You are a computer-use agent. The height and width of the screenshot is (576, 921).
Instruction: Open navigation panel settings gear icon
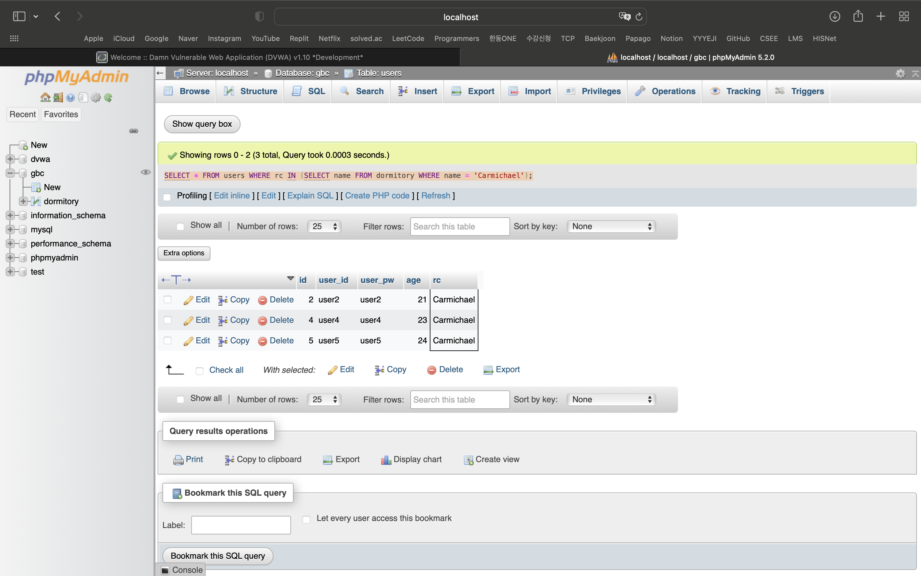[x=96, y=98]
